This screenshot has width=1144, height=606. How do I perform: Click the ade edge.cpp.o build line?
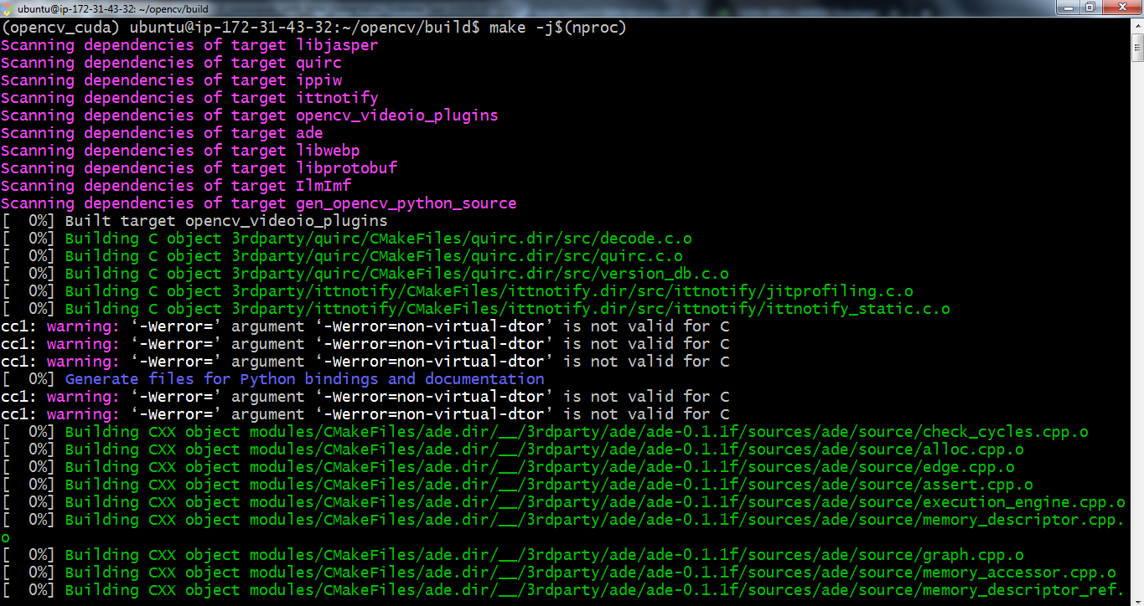(x=508, y=467)
